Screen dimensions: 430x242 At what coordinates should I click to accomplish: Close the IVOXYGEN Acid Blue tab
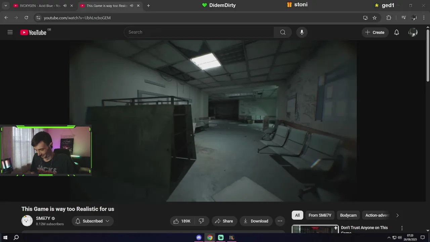click(72, 6)
